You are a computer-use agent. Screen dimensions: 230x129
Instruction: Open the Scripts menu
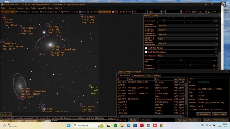tap(51, 8)
